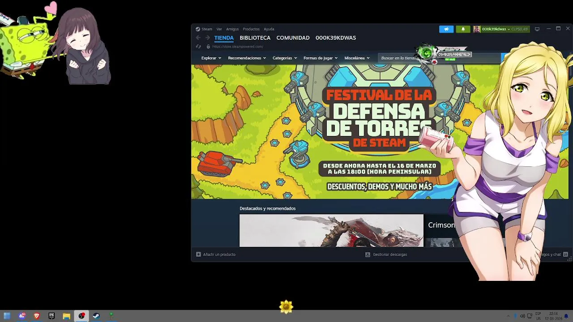Open the Crimson featured game thumbnail
The image size is (573, 322).
pyautogui.click(x=331, y=231)
